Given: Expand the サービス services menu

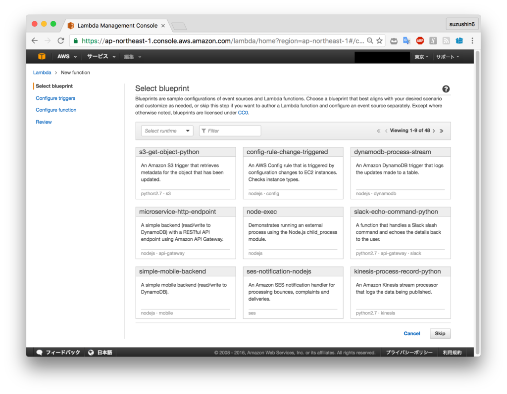Looking at the screenshot, I should pos(101,56).
